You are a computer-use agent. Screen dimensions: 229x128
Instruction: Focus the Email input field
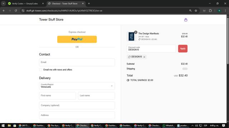coord(77,62)
